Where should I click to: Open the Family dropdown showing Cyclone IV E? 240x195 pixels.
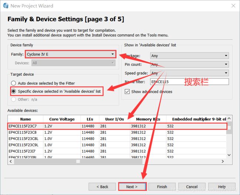point(71,54)
